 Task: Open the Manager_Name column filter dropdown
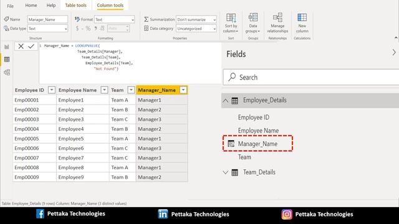click(183, 90)
